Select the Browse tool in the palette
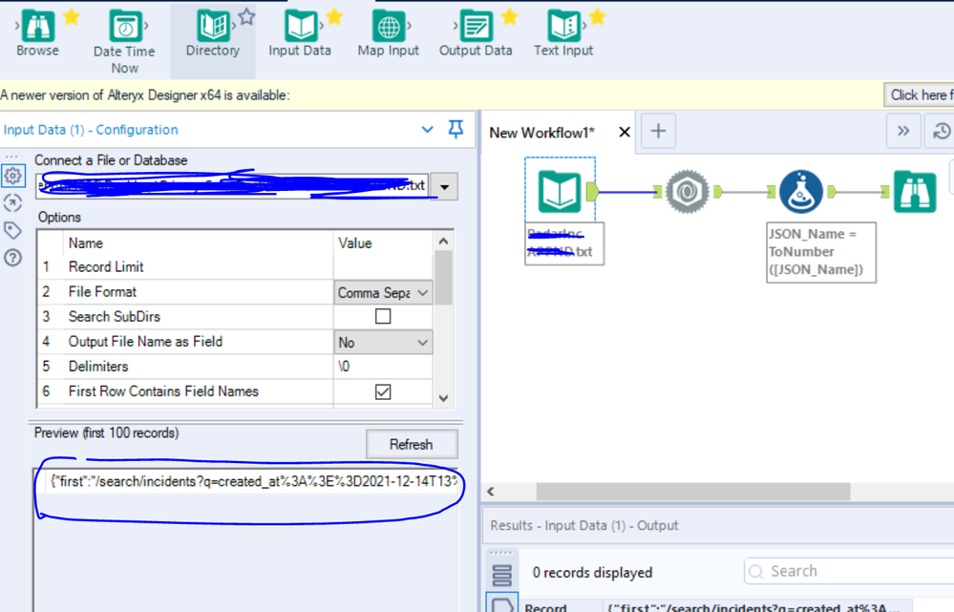 38,33
